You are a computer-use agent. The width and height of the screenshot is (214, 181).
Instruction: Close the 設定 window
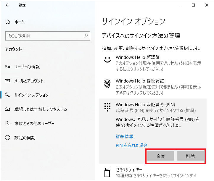tap(207, 5)
